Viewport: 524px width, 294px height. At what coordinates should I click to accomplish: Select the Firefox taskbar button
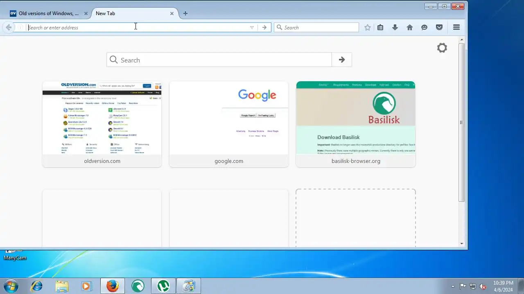coord(113,286)
